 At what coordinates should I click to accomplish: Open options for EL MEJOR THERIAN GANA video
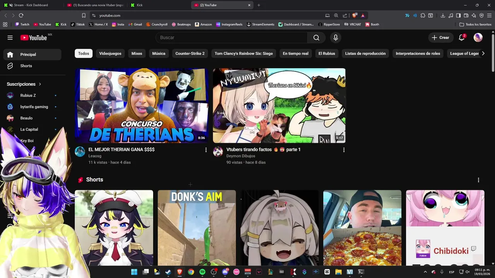[x=206, y=150]
